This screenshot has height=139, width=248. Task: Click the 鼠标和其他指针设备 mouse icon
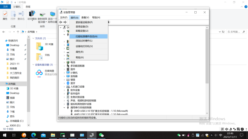[68, 104]
